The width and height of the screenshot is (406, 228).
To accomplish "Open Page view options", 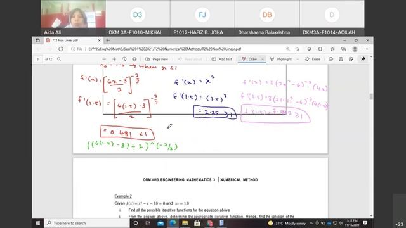I will [x=157, y=59].
